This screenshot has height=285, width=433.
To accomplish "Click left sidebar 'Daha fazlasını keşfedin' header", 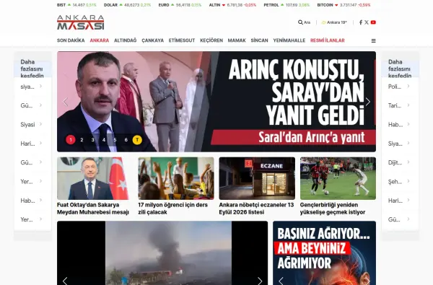I will click(32, 69).
